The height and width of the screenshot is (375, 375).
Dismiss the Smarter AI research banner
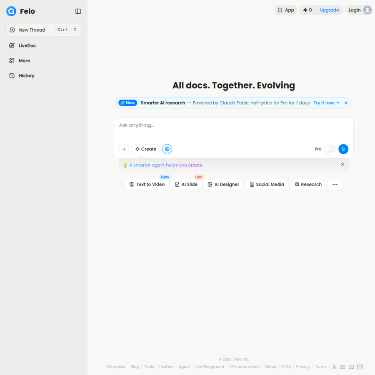point(346,103)
